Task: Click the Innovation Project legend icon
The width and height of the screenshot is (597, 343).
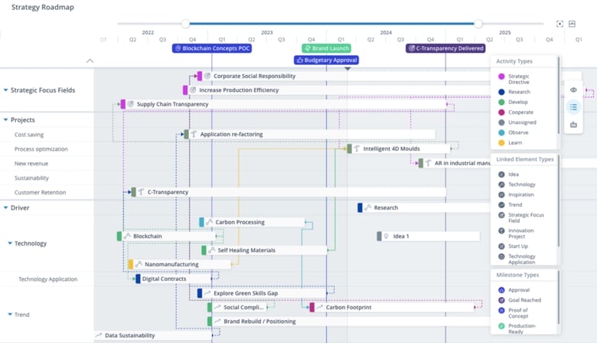Action: pos(501,230)
